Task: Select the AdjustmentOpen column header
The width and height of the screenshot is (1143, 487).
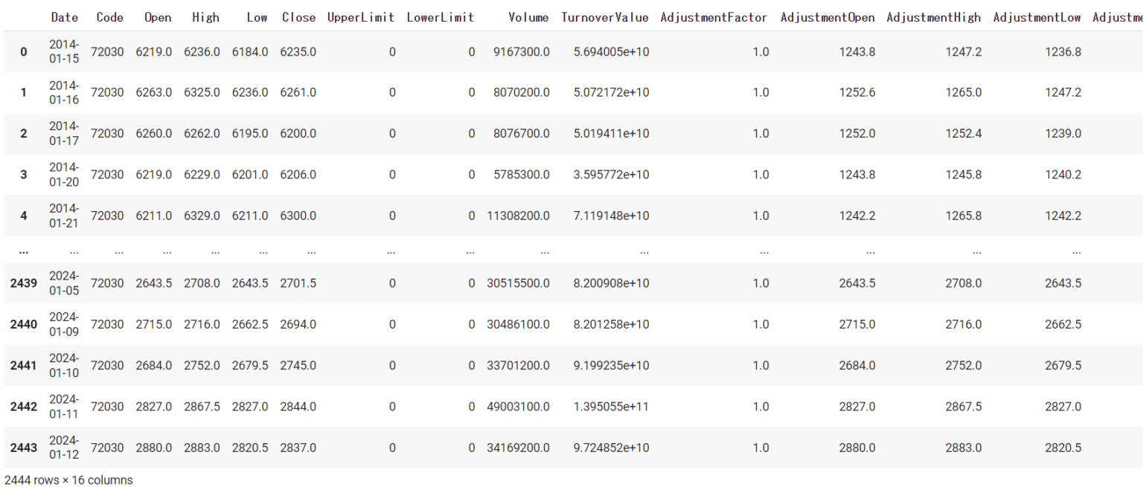Action: click(827, 17)
